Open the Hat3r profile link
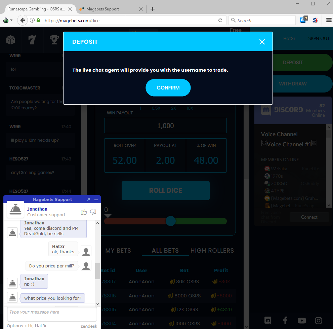Viewport: 333px width, 329px height. (289, 38)
